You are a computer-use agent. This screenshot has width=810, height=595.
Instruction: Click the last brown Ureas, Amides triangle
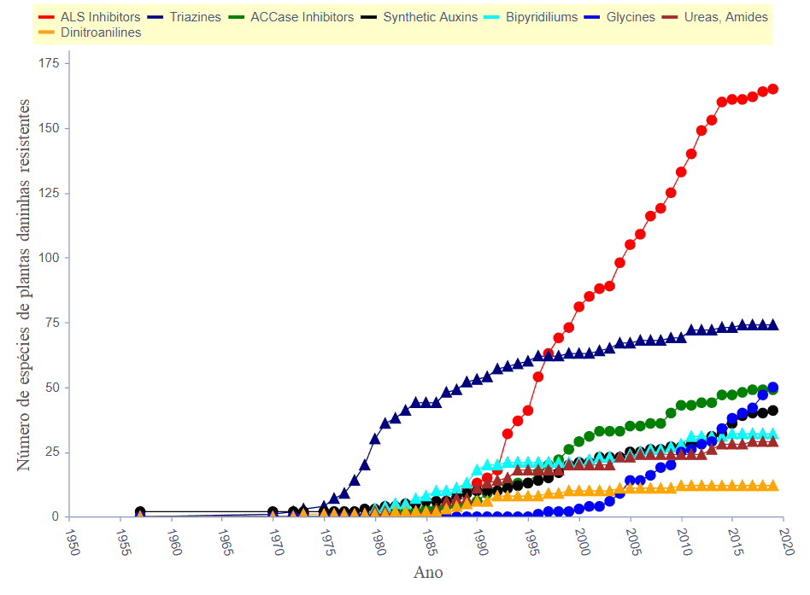(x=772, y=440)
